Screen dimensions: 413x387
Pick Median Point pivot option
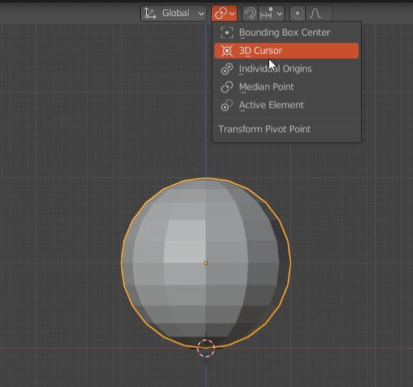point(286,87)
